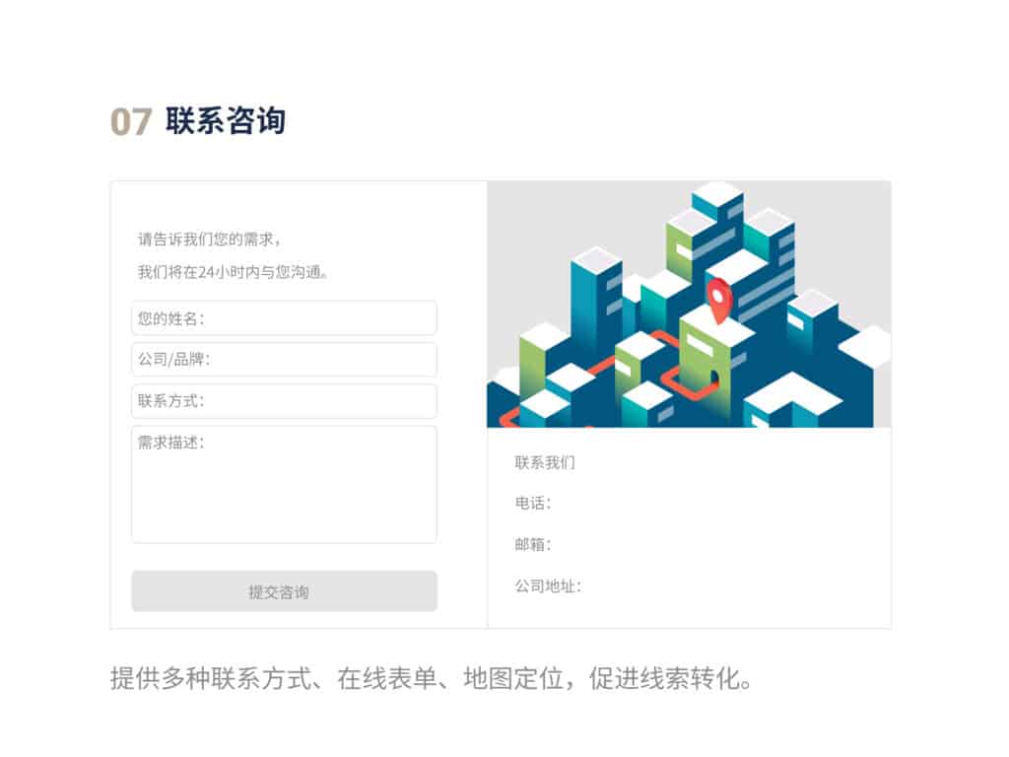1009x757 pixels.
Task: Submit the form with 提交咨询 button
Action: tap(284, 591)
